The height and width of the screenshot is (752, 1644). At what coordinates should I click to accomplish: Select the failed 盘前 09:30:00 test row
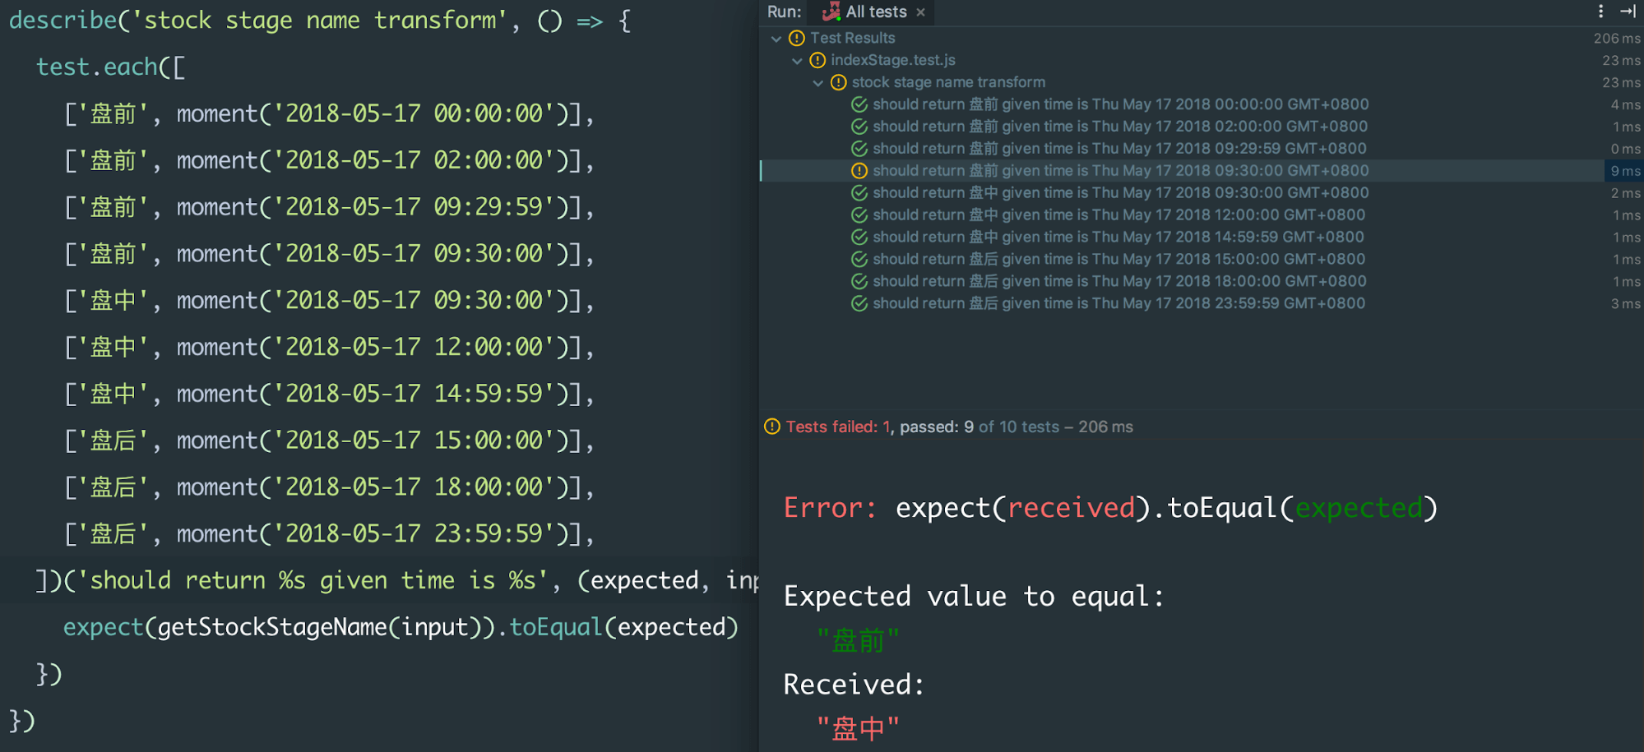click(x=1201, y=171)
